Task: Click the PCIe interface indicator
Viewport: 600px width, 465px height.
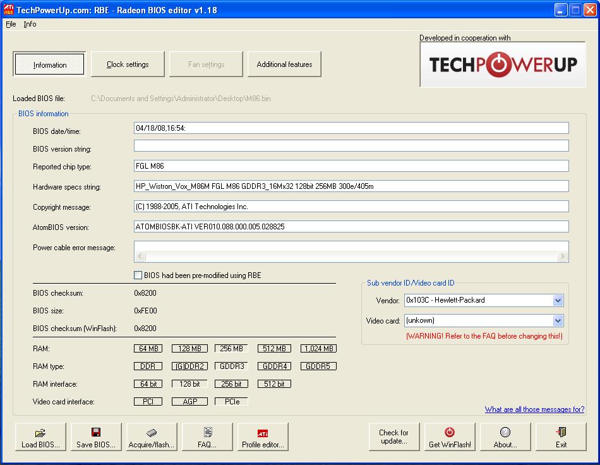Action: coord(232,401)
